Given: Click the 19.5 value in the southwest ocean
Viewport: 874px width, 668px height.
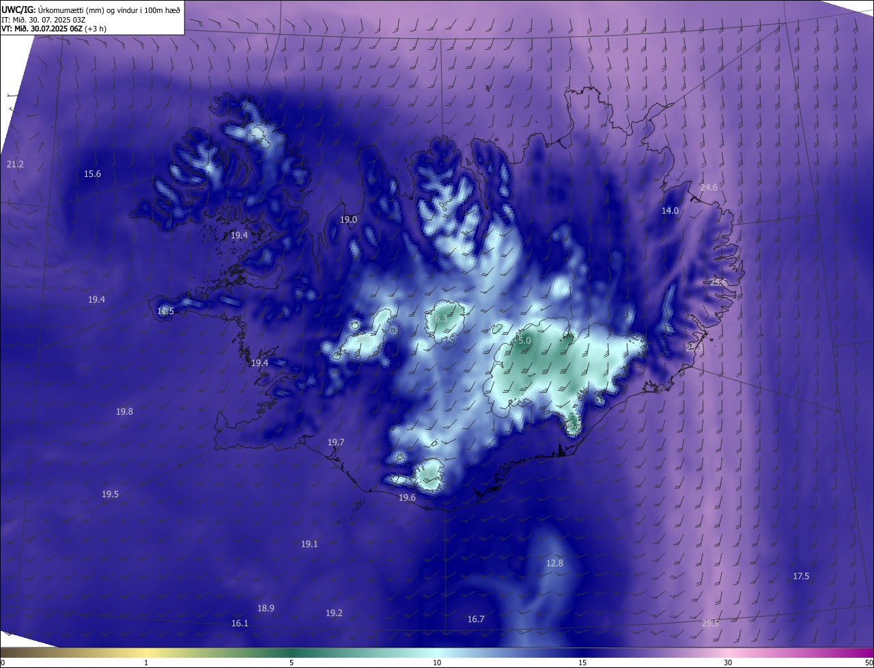Looking at the screenshot, I should (x=110, y=495).
